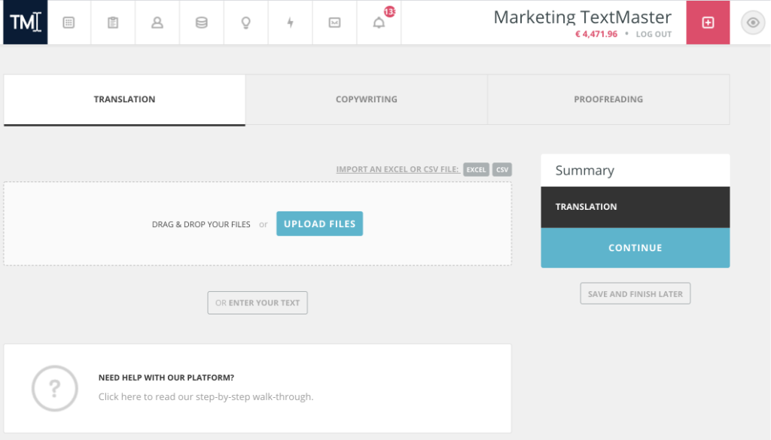Click the lightning bolt icon

[x=290, y=22]
